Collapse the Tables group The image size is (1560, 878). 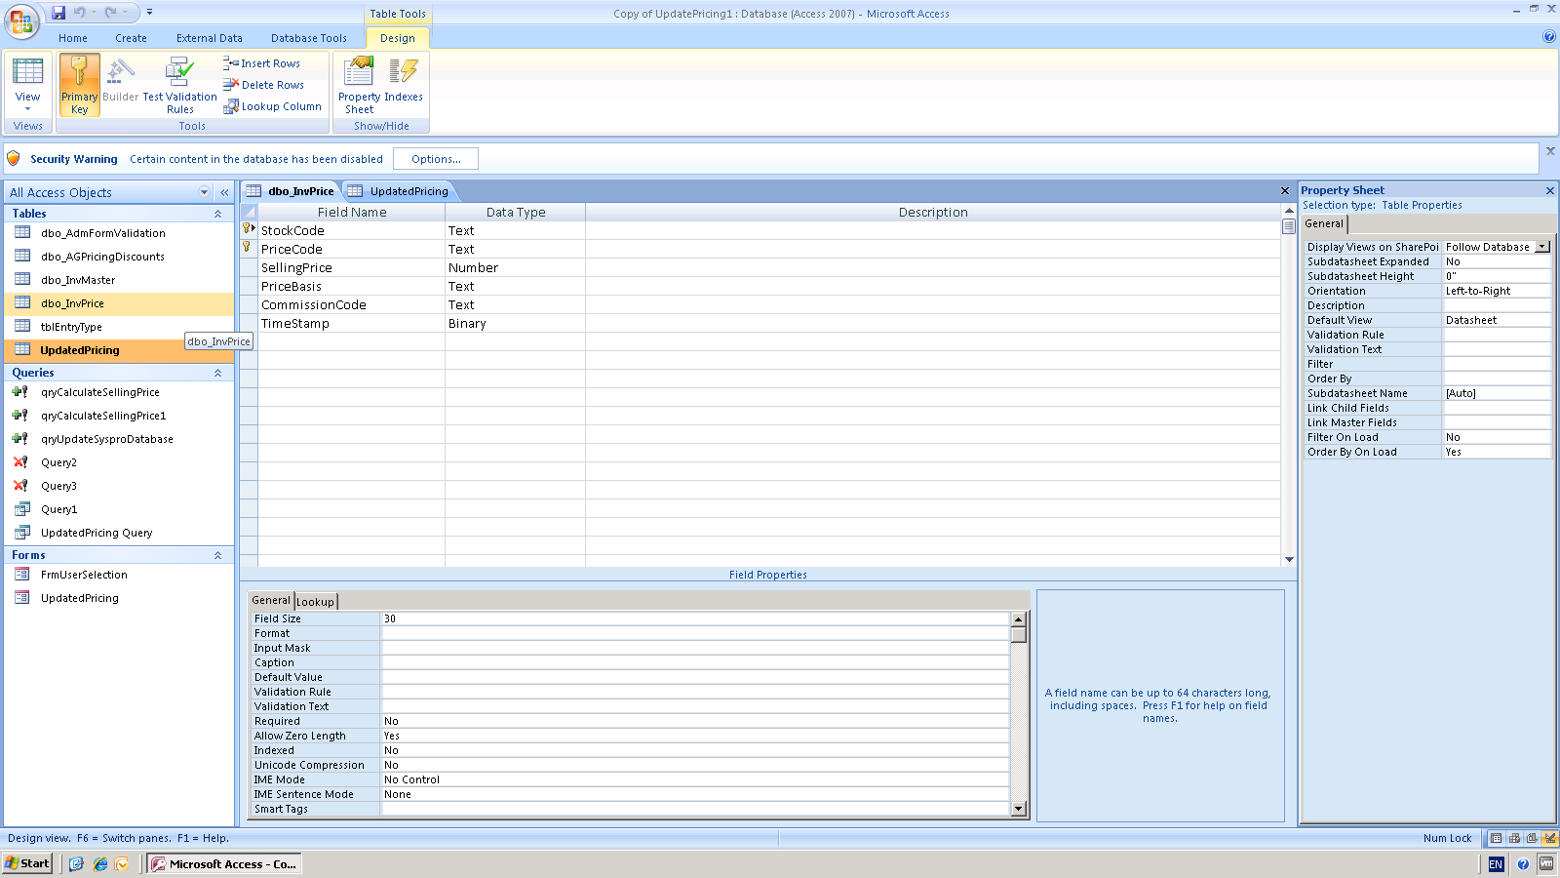coord(217,214)
